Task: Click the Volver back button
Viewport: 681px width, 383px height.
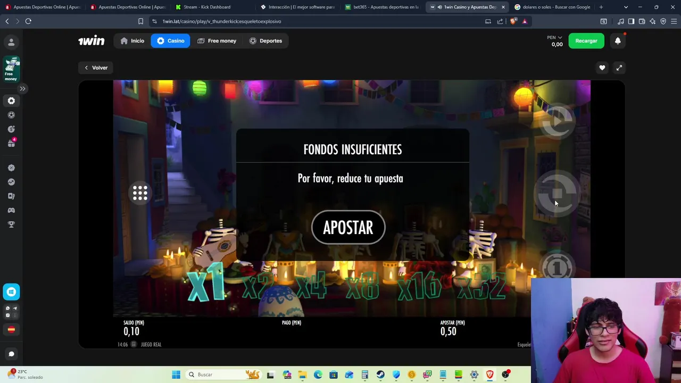Action: coord(96,68)
